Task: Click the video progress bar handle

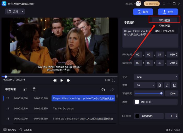Action: [x=6, y=77]
